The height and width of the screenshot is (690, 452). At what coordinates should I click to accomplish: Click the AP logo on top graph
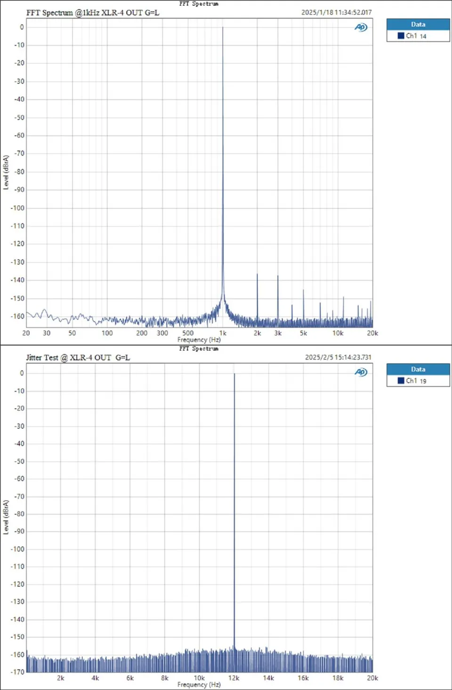[x=361, y=27]
